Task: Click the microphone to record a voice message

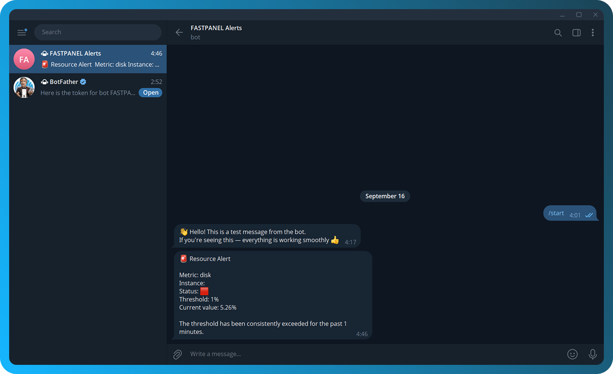Action: (x=592, y=354)
